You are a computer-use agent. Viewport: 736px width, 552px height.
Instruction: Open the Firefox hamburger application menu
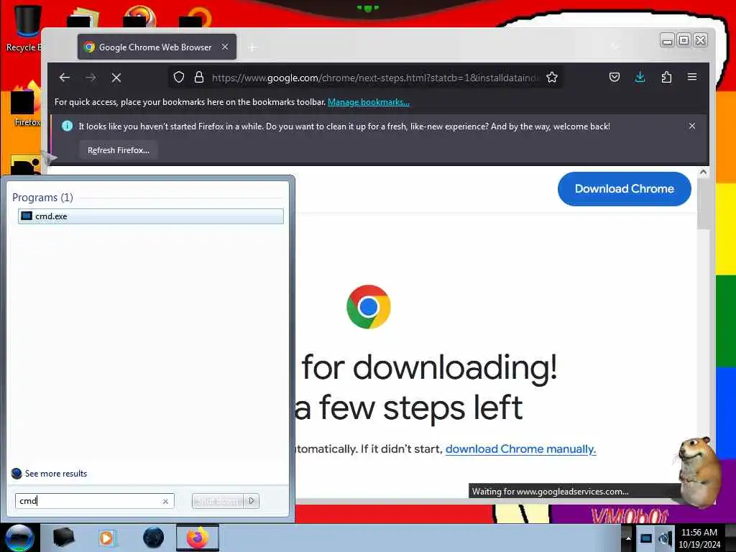692,76
